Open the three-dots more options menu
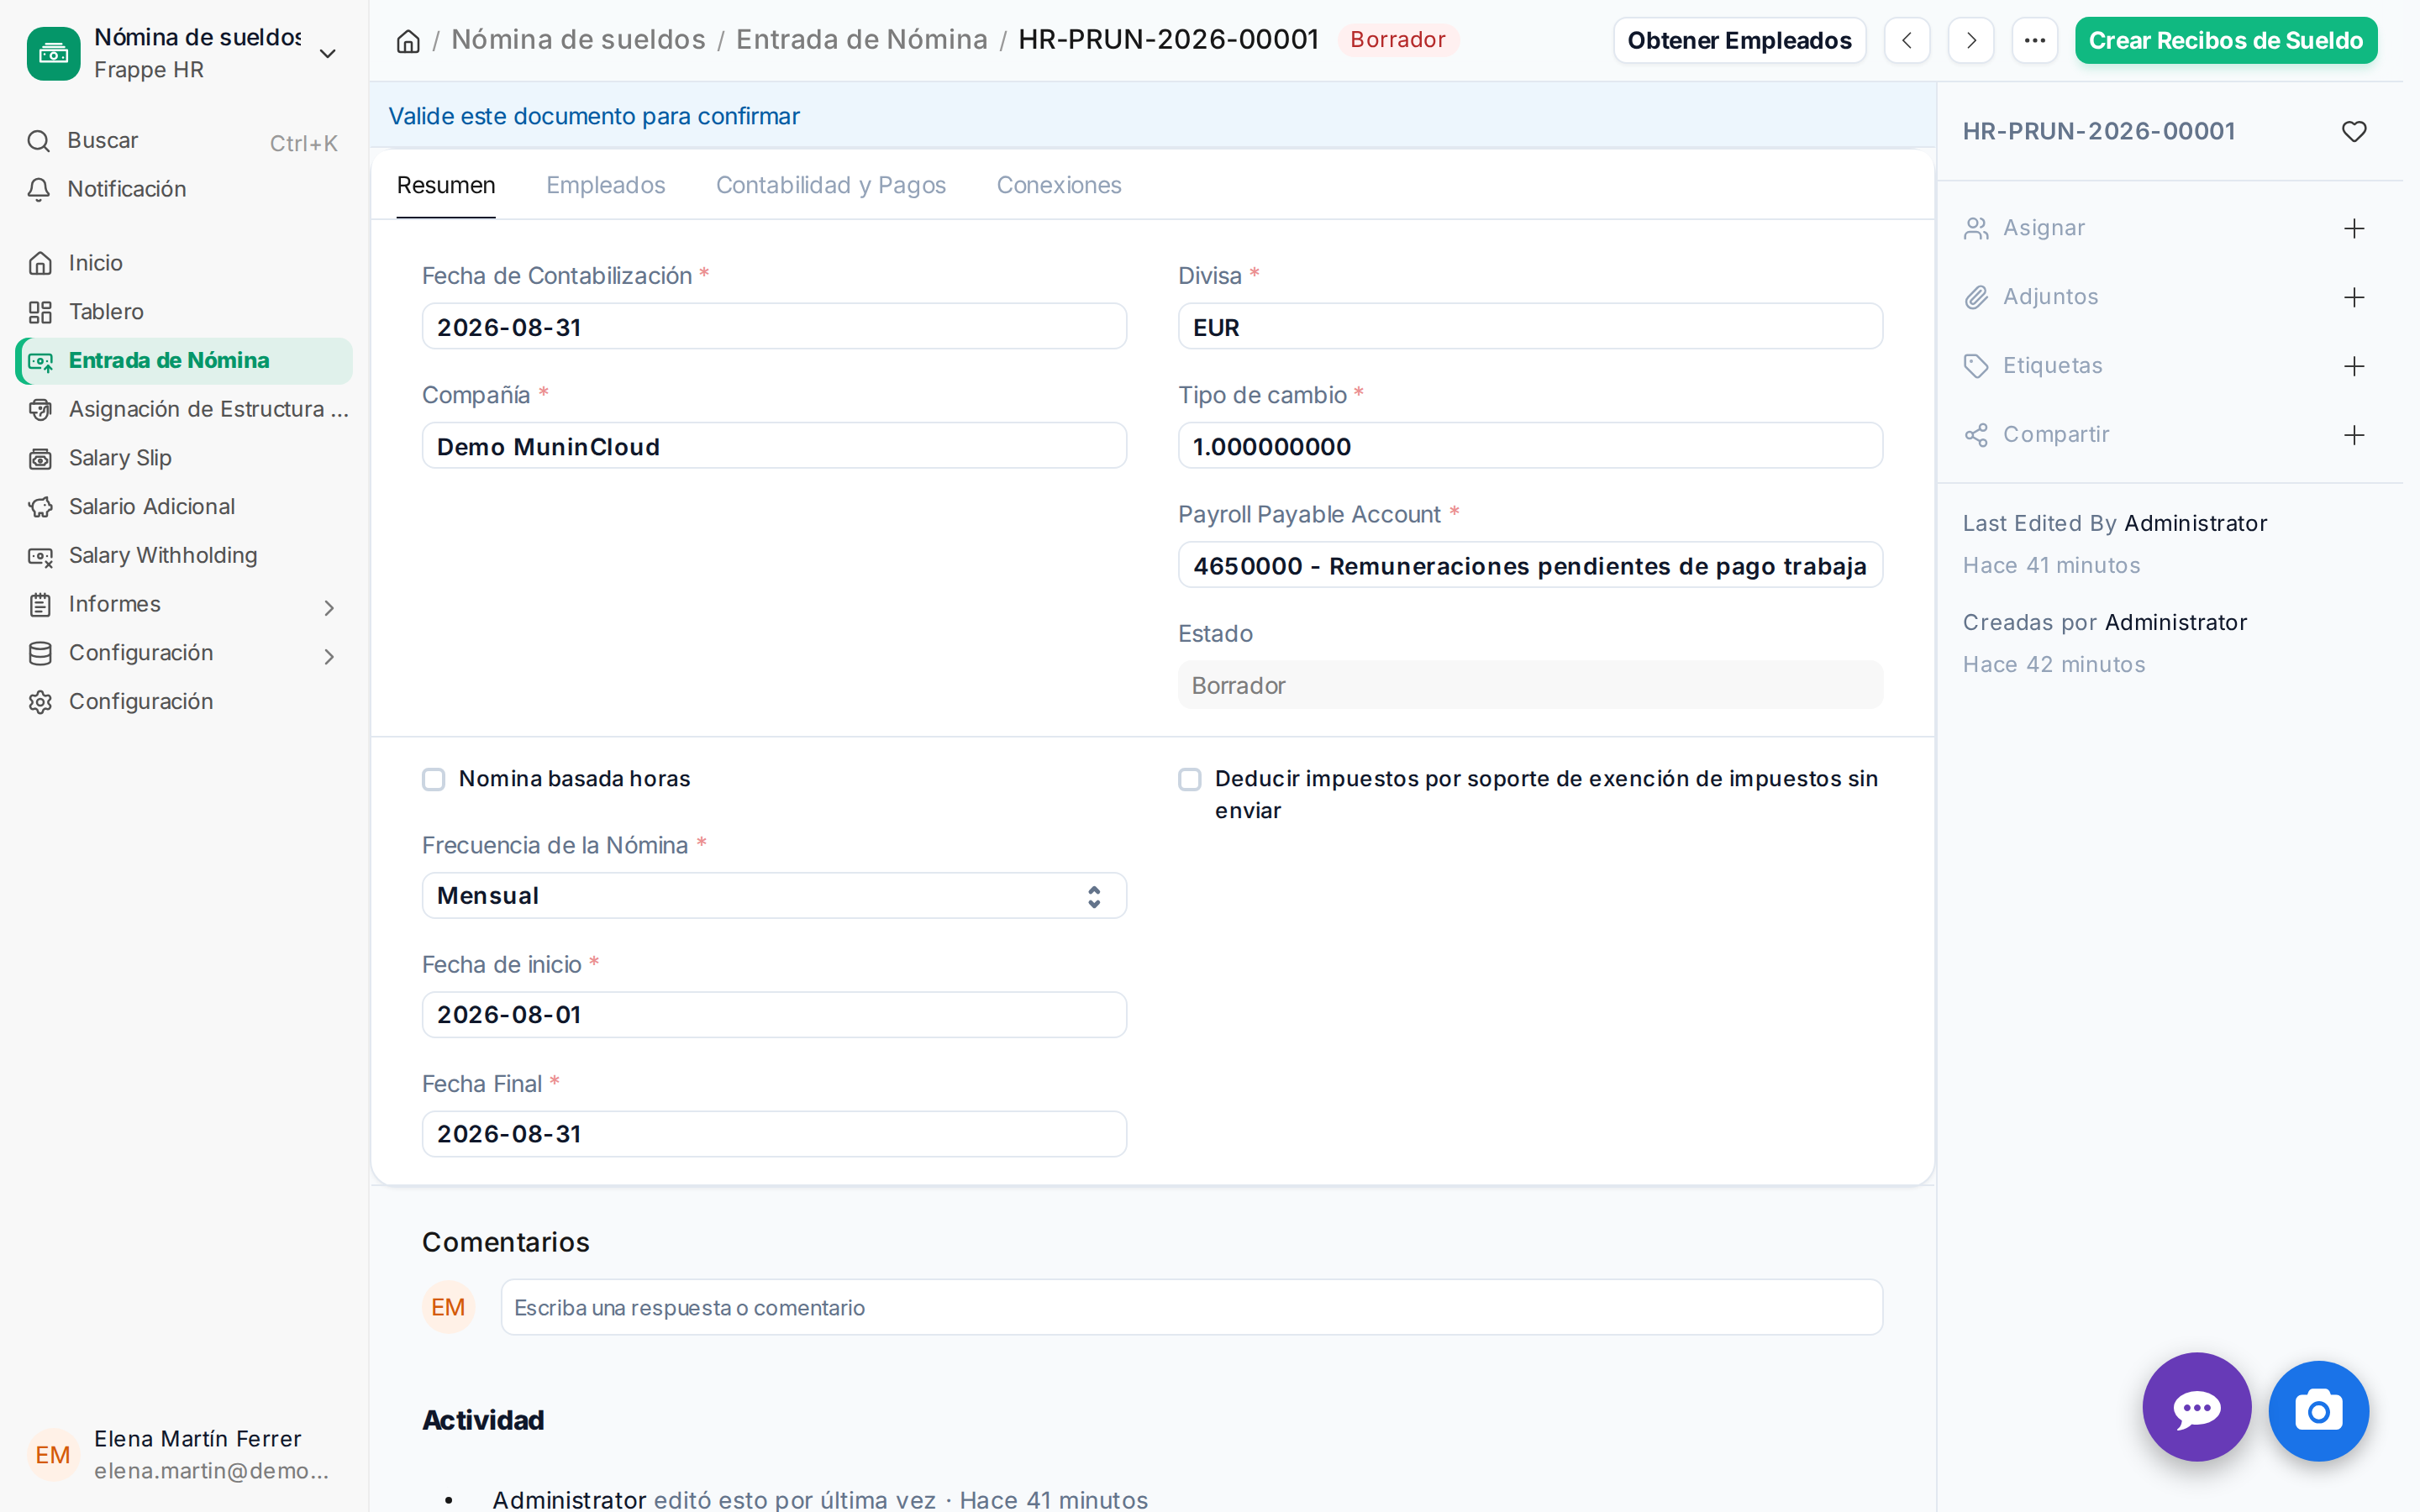This screenshot has height=1512, width=2420. click(x=2035, y=41)
